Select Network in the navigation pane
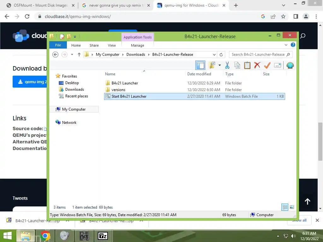The width and height of the screenshot is (323, 242). pos(69,123)
